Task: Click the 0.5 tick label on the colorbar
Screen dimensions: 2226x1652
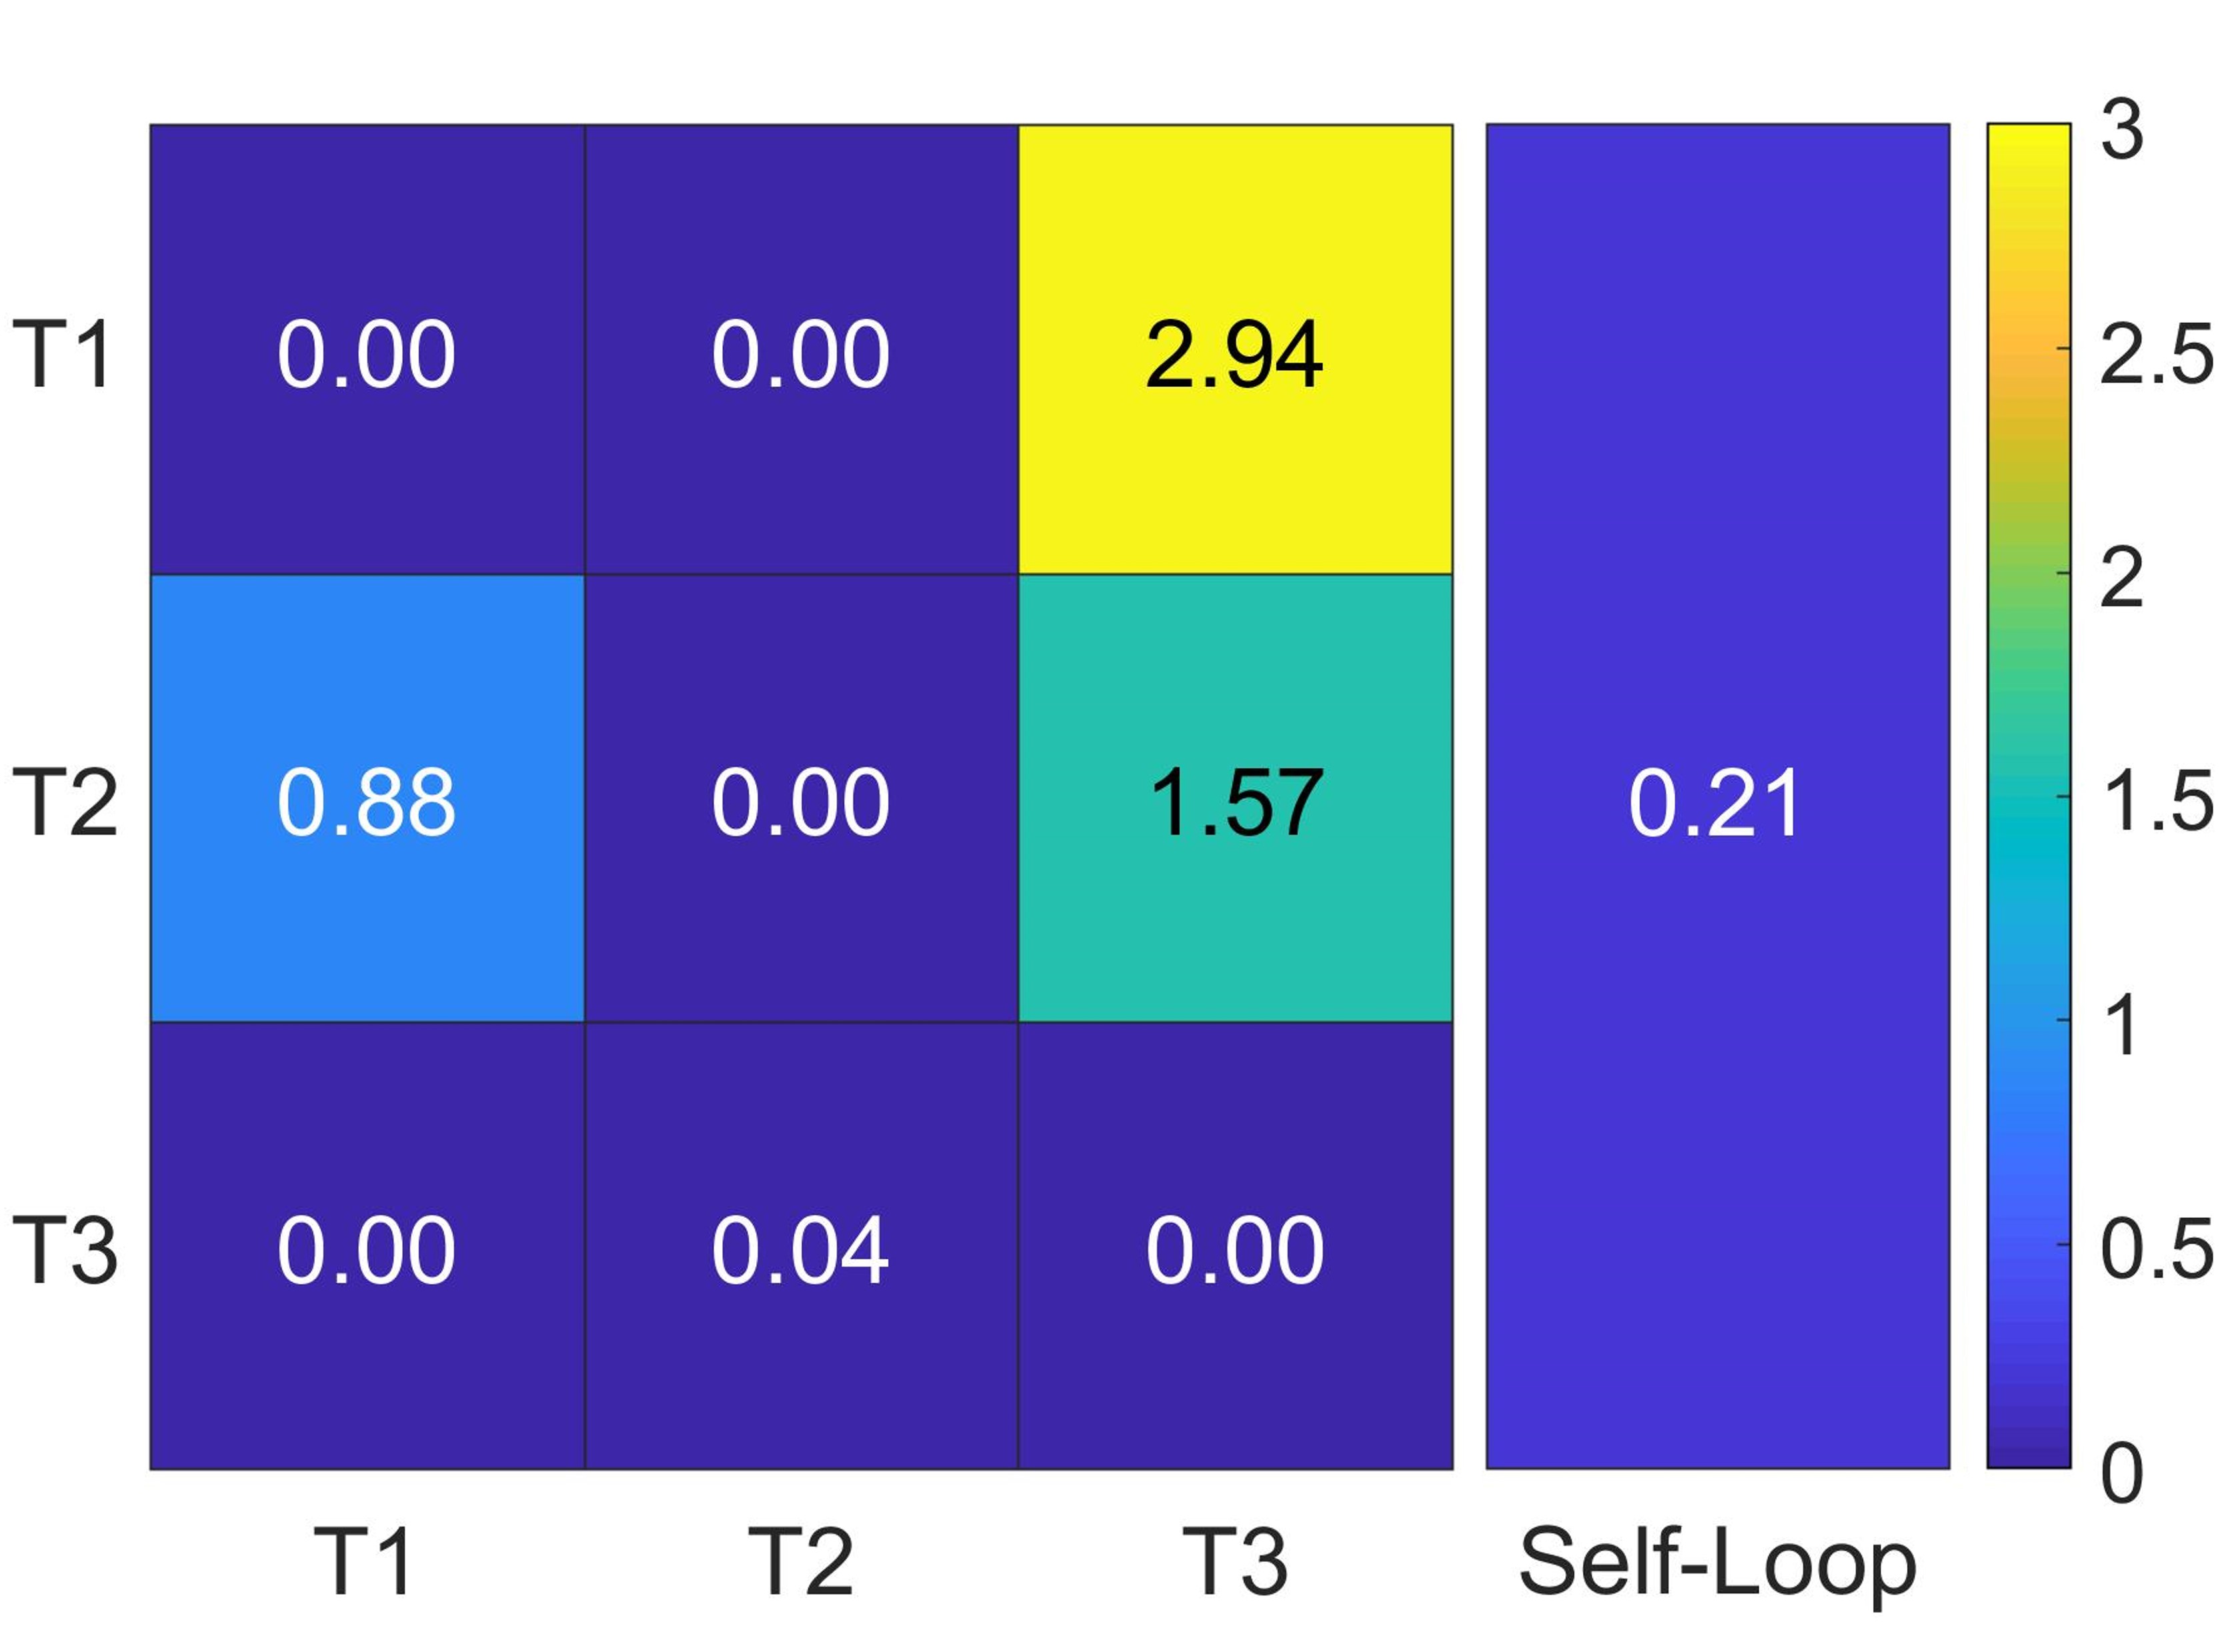Action: 2156,1248
